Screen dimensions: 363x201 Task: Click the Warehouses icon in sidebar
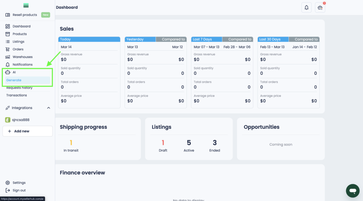pos(8,57)
